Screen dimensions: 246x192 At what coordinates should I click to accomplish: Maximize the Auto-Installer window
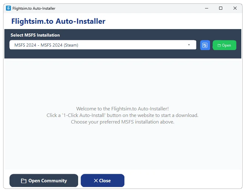coord(221,8)
